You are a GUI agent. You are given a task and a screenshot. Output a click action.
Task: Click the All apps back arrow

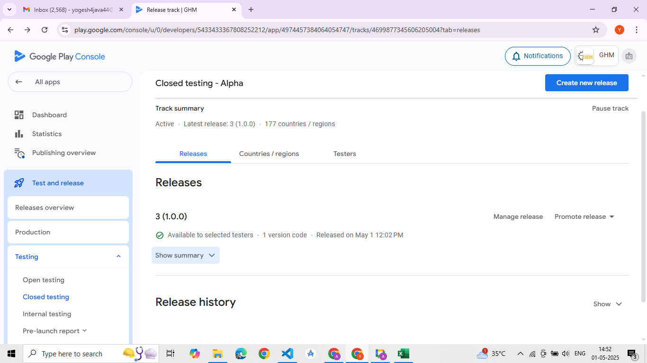pyautogui.click(x=19, y=82)
